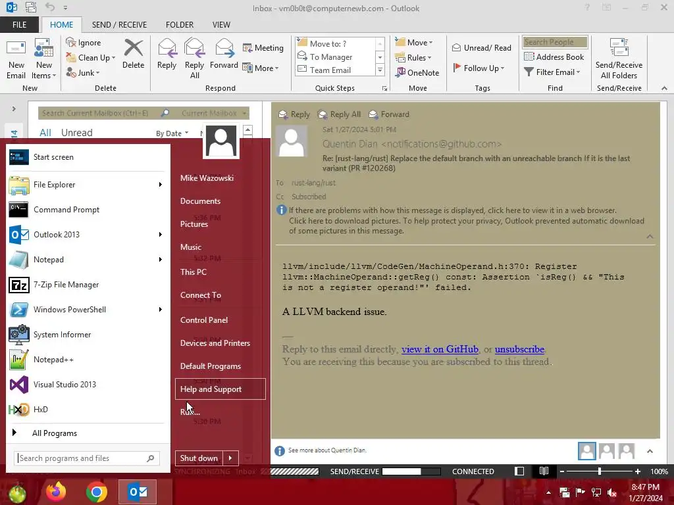This screenshot has width=674, height=505.
Task: Toggle Unread/Read on the message
Action: (x=481, y=47)
